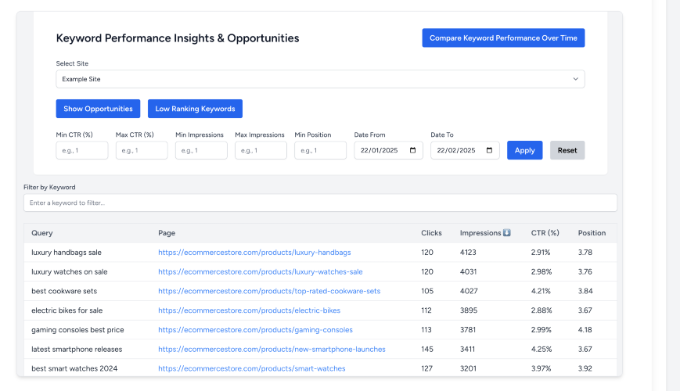680x391 pixels.
Task: Click the Date To date text 22/02/2025
Action: 456,150
